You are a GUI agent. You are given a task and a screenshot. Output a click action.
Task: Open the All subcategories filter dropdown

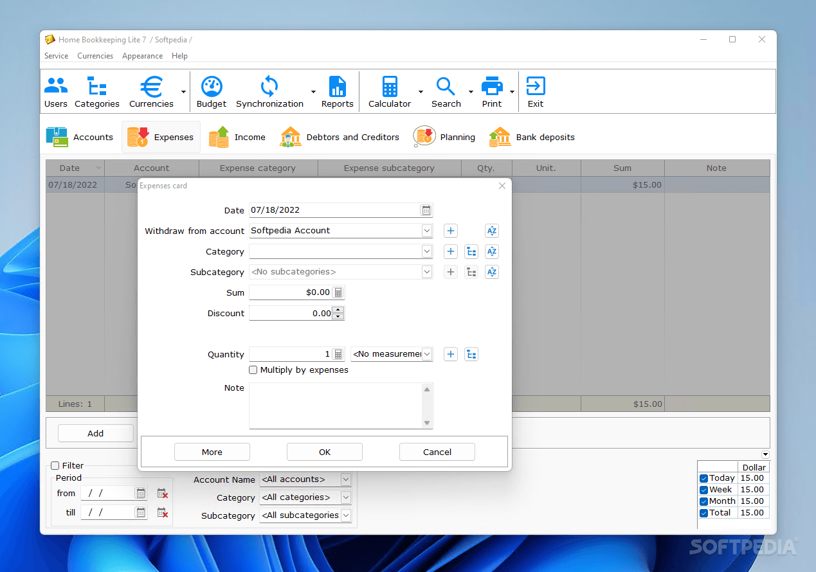point(346,515)
